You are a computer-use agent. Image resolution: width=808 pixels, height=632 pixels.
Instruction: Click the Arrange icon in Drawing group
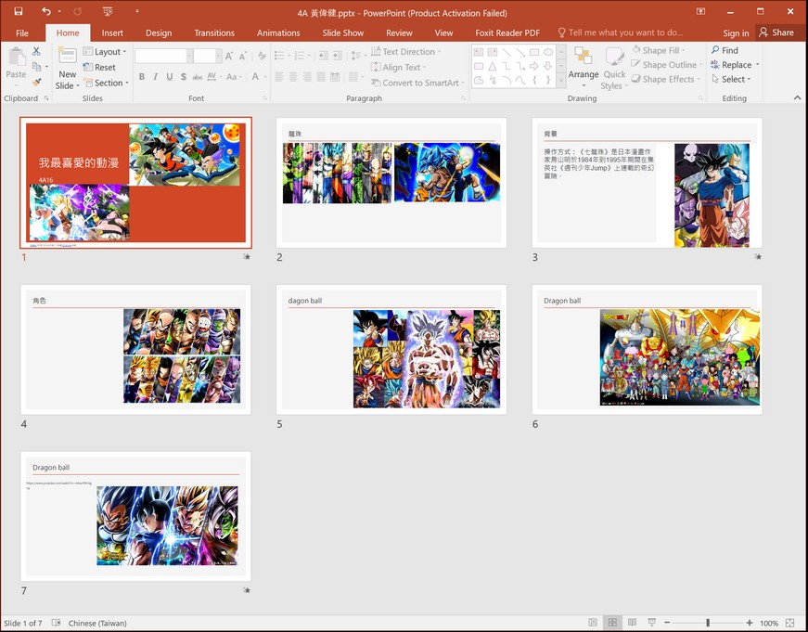pos(584,67)
